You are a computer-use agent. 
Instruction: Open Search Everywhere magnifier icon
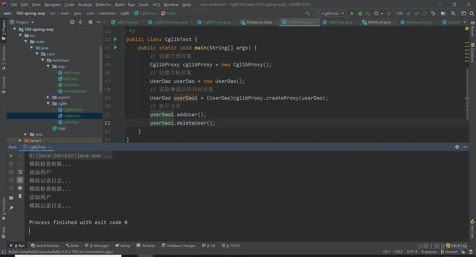472,13
